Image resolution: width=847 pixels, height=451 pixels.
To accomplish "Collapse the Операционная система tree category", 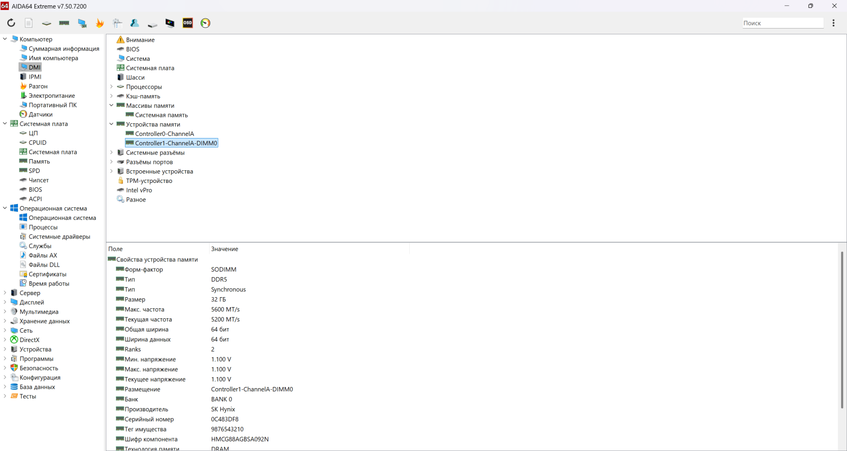I will (5, 208).
